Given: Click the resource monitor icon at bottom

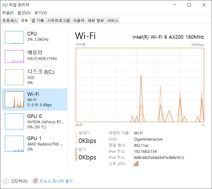Looking at the screenshot, I should [36, 181].
